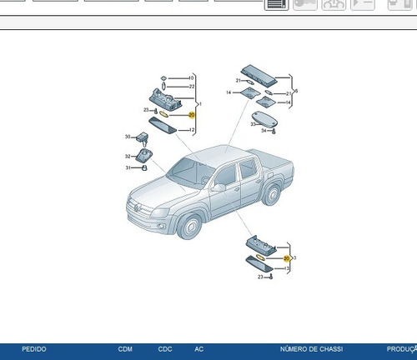Select highlighted callout 20 in group 1

(192, 115)
